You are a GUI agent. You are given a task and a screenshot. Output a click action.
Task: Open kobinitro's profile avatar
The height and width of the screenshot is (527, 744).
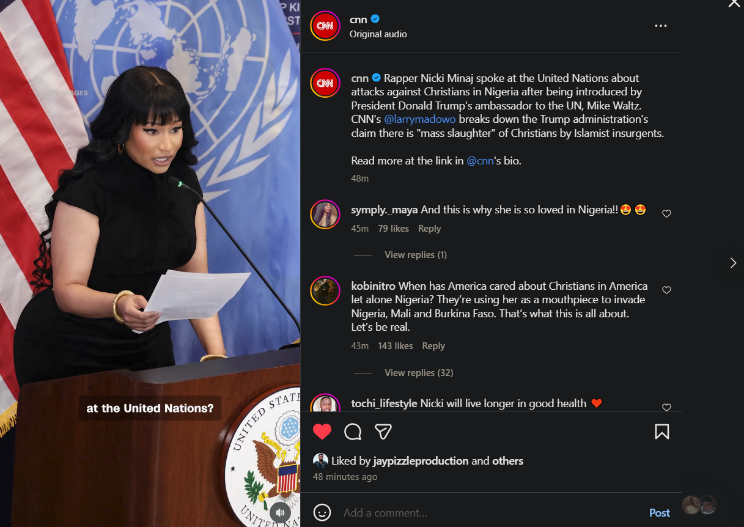tap(325, 291)
